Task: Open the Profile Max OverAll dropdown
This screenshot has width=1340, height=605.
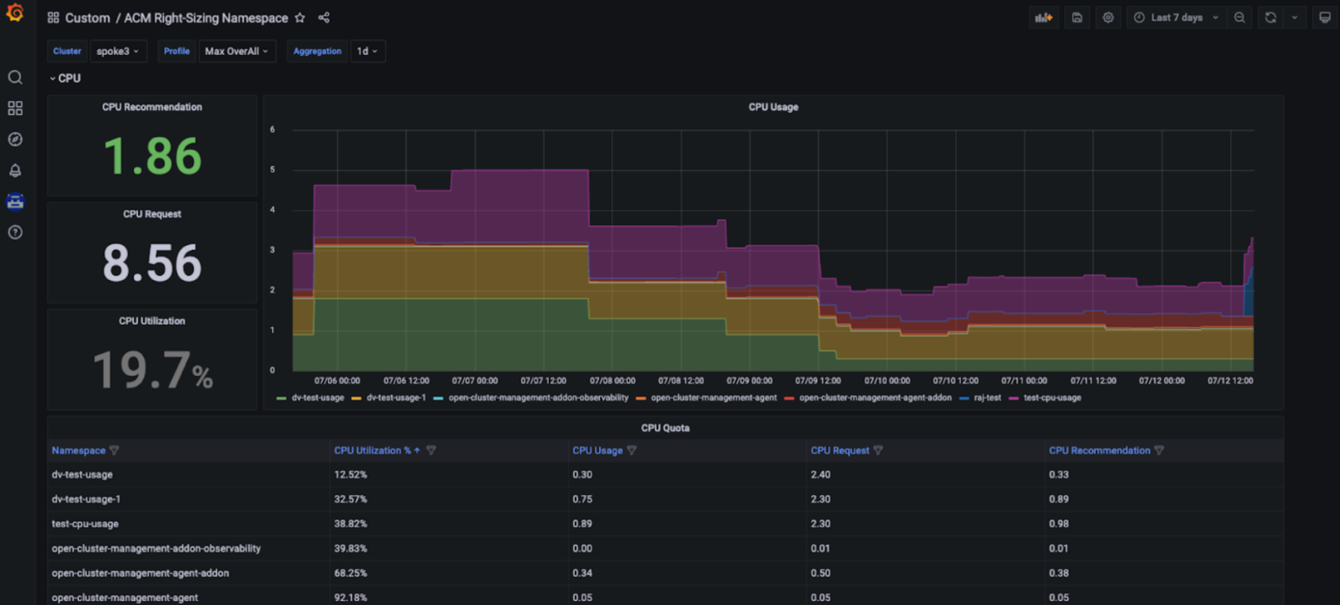Action: tap(236, 52)
